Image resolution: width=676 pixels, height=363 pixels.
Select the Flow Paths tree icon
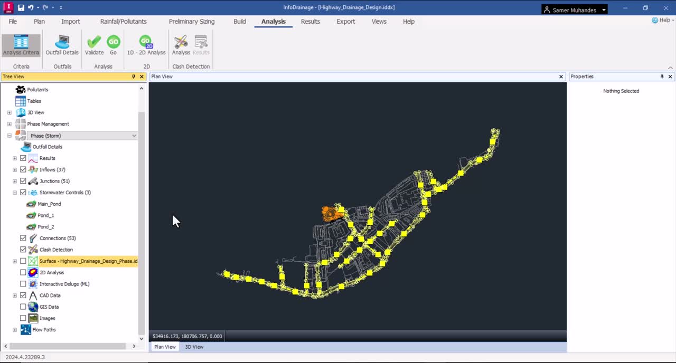click(x=25, y=330)
